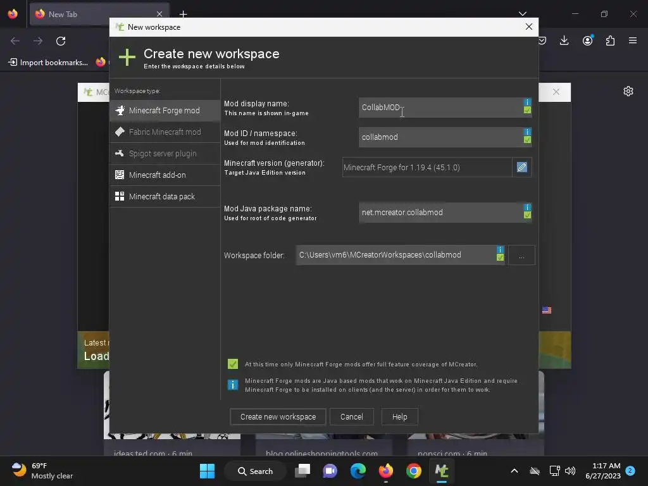Open Firefox extensions menu
The image size is (648, 486).
pyautogui.click(x=611, y=40)
